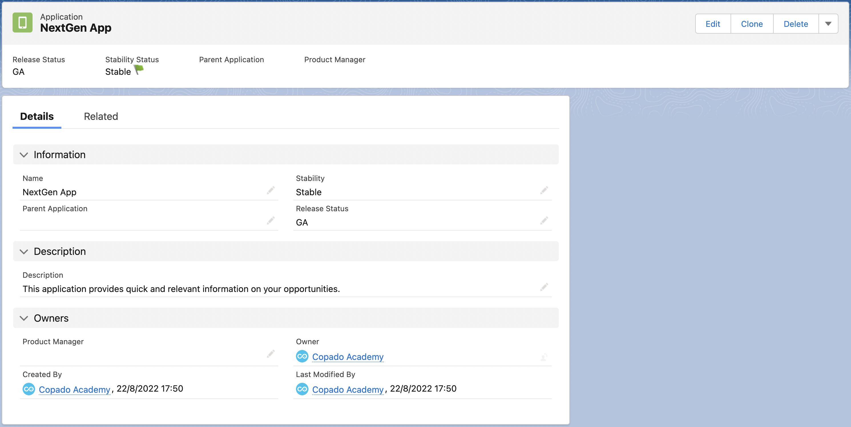Switch to the Related tab
Viewport: 851px width, 427px height.
(x=101, y=116)
